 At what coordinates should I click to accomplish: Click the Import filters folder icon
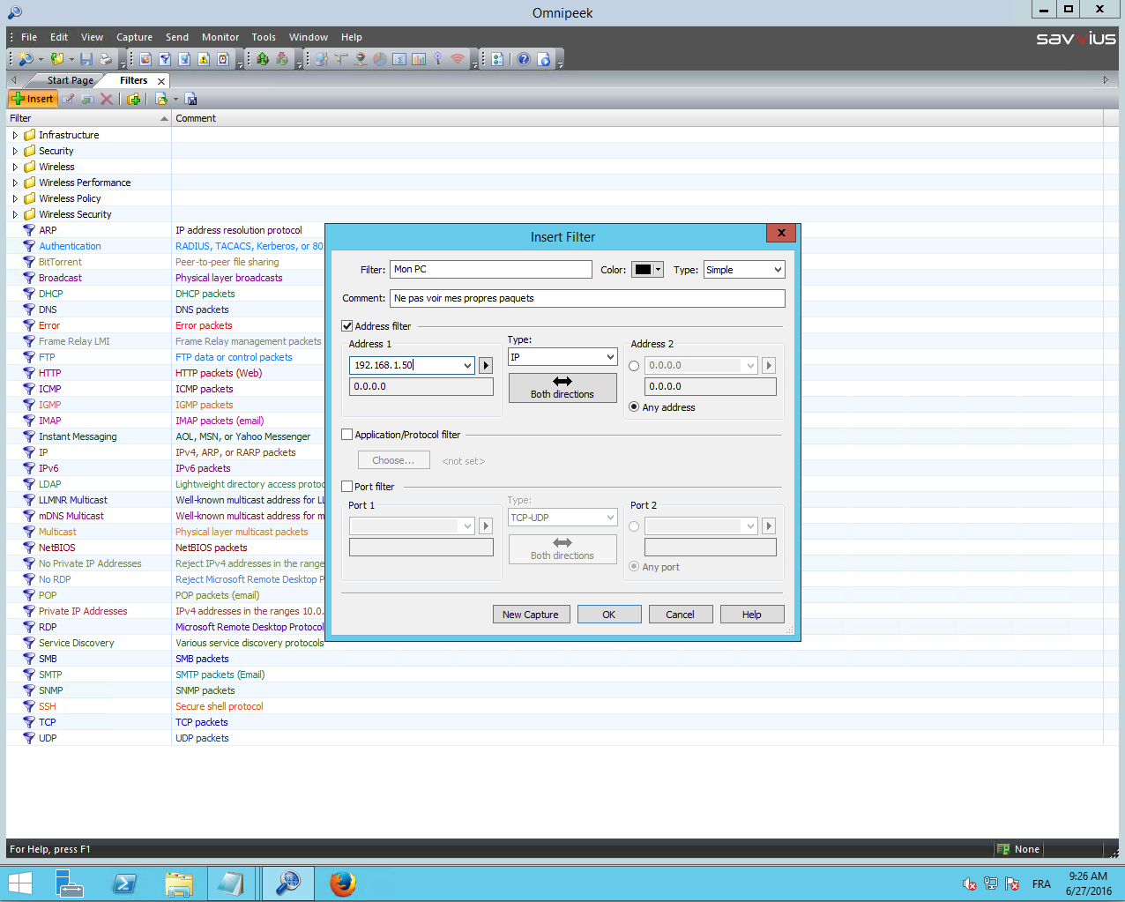coord(161,99)
